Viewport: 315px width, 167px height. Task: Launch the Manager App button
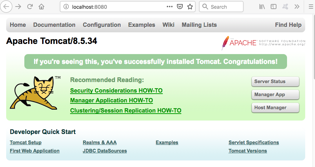pyautogui.click(x=275, y=94)
